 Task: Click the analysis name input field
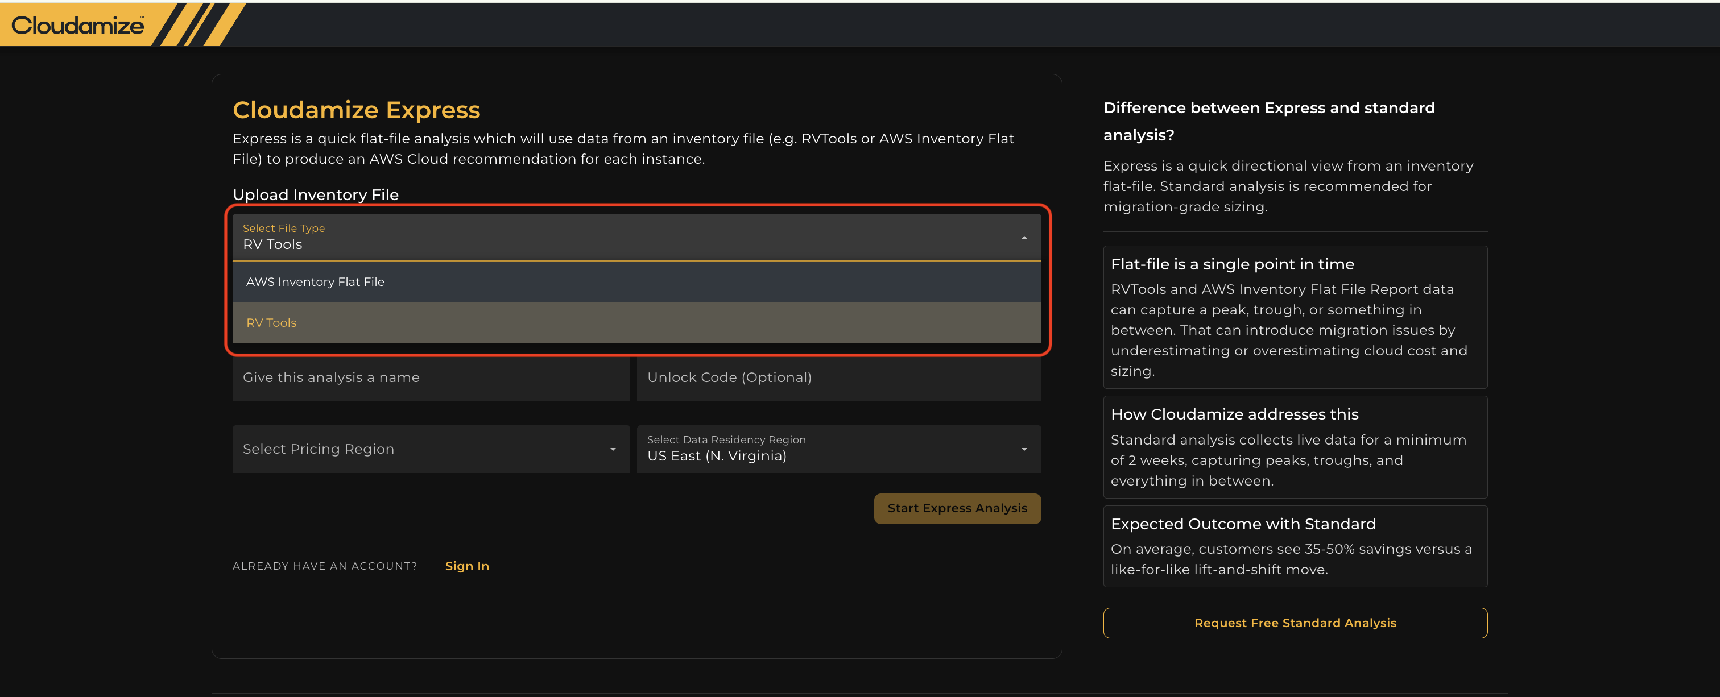(431, 378)
